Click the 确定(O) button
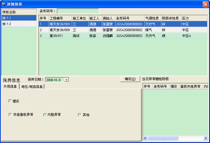210x143 pixels. pos(130,79)
